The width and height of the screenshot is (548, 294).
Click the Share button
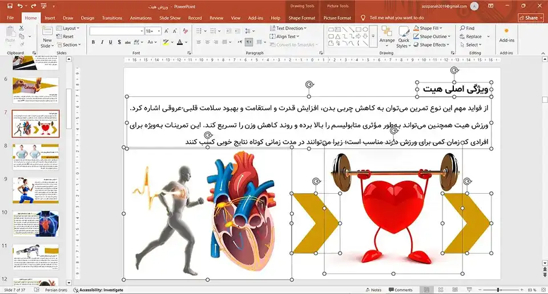pos(530,18)
